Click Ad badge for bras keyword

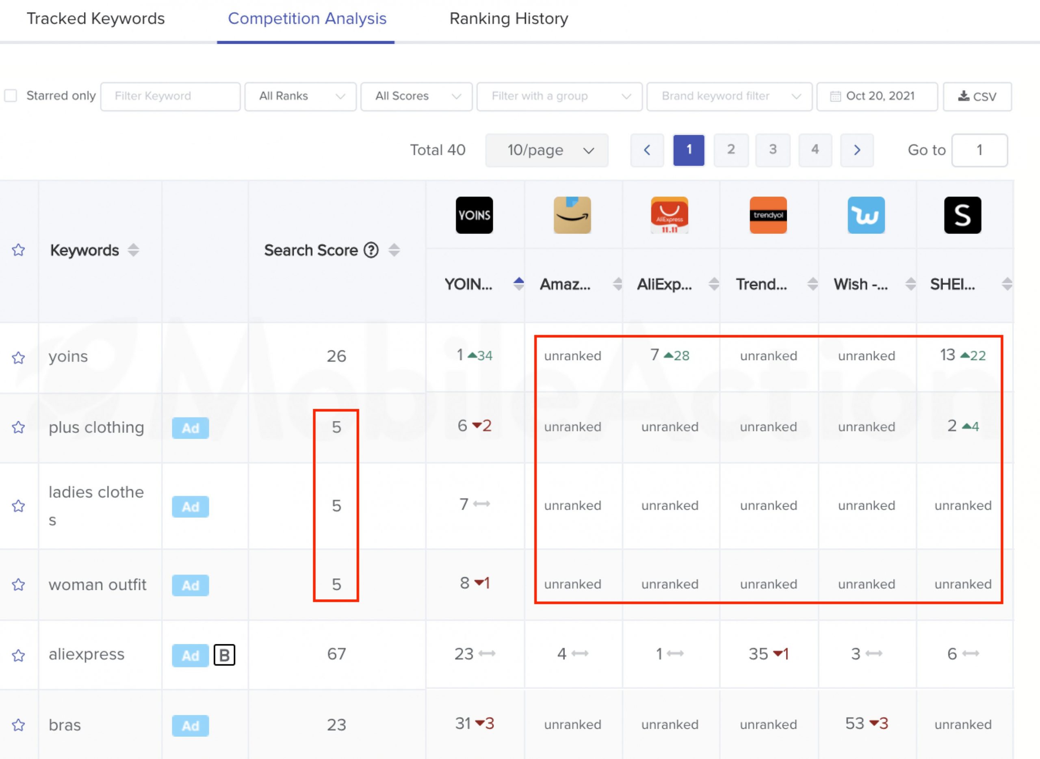click(x=190, y=726)
